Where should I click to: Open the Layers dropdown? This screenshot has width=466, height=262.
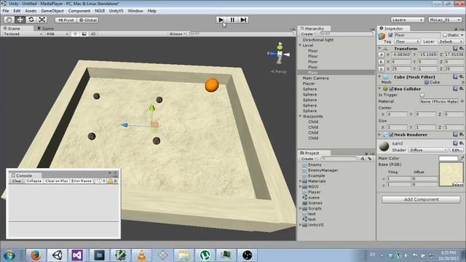(407, 20)
